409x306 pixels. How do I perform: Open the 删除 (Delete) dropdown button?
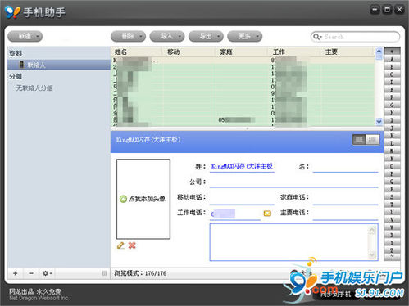128,36
